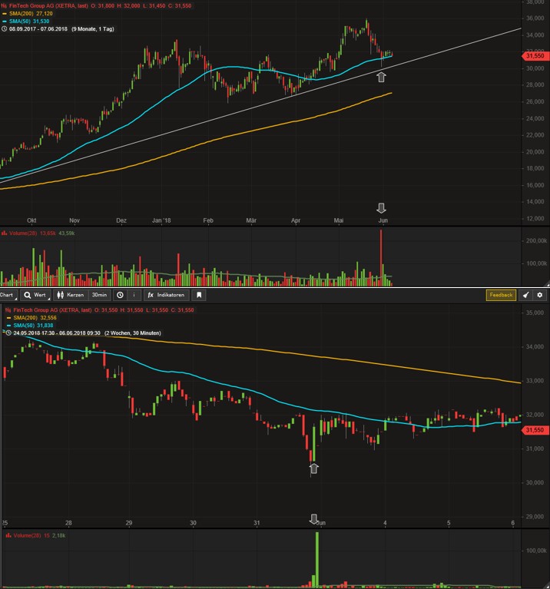Click the clock time range icon in toolbar
The image size is (550, 589).
(120, 295)
